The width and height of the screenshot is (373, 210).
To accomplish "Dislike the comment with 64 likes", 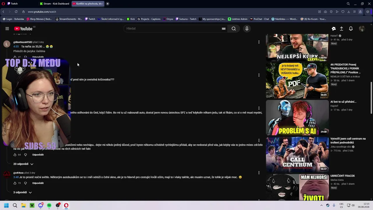I will pyautogui.click(x=25, y=155).
